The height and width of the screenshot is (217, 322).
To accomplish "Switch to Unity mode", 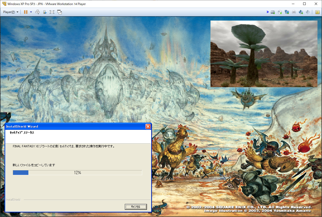I will pyautogui.click(x=60, y=12).
